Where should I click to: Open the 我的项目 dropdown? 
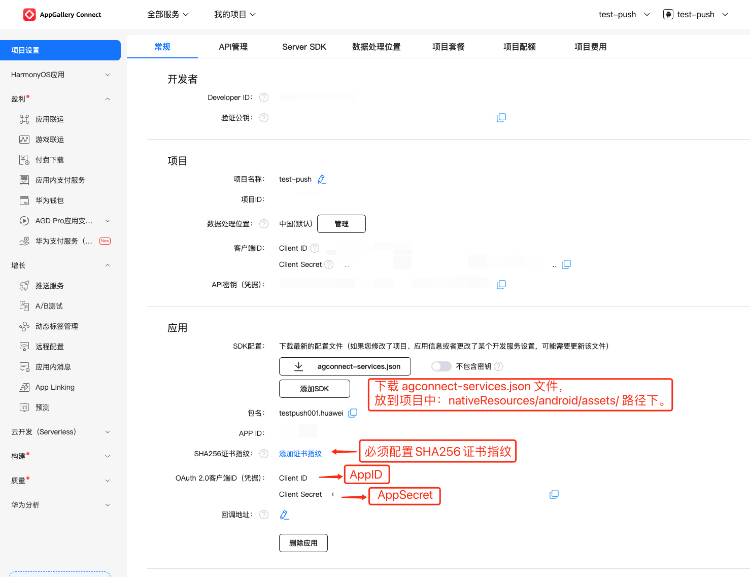(x=235, y=15)
